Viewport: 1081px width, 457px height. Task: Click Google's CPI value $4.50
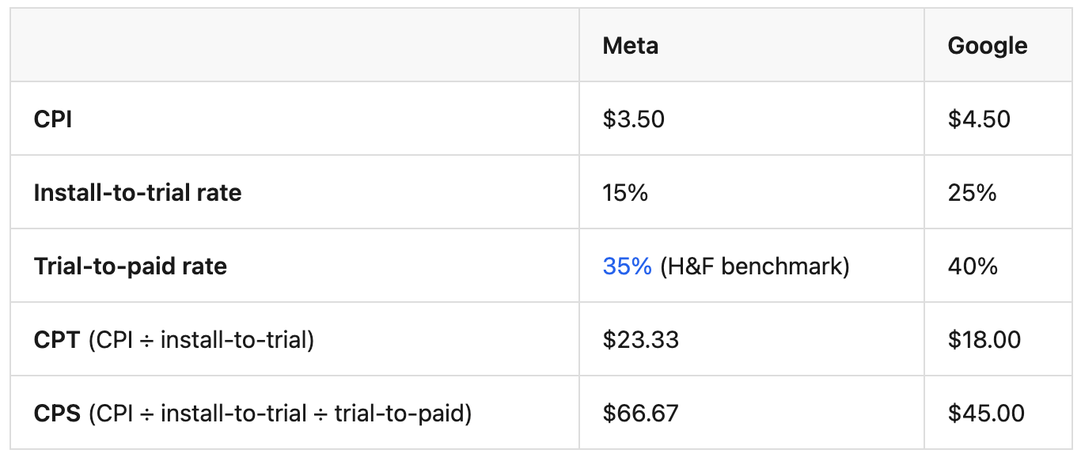[x=979, y=119]
